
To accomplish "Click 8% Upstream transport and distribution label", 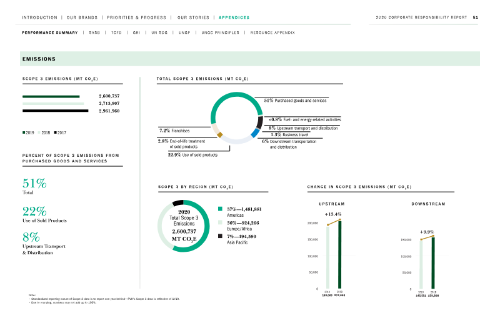I will point(303,128).
